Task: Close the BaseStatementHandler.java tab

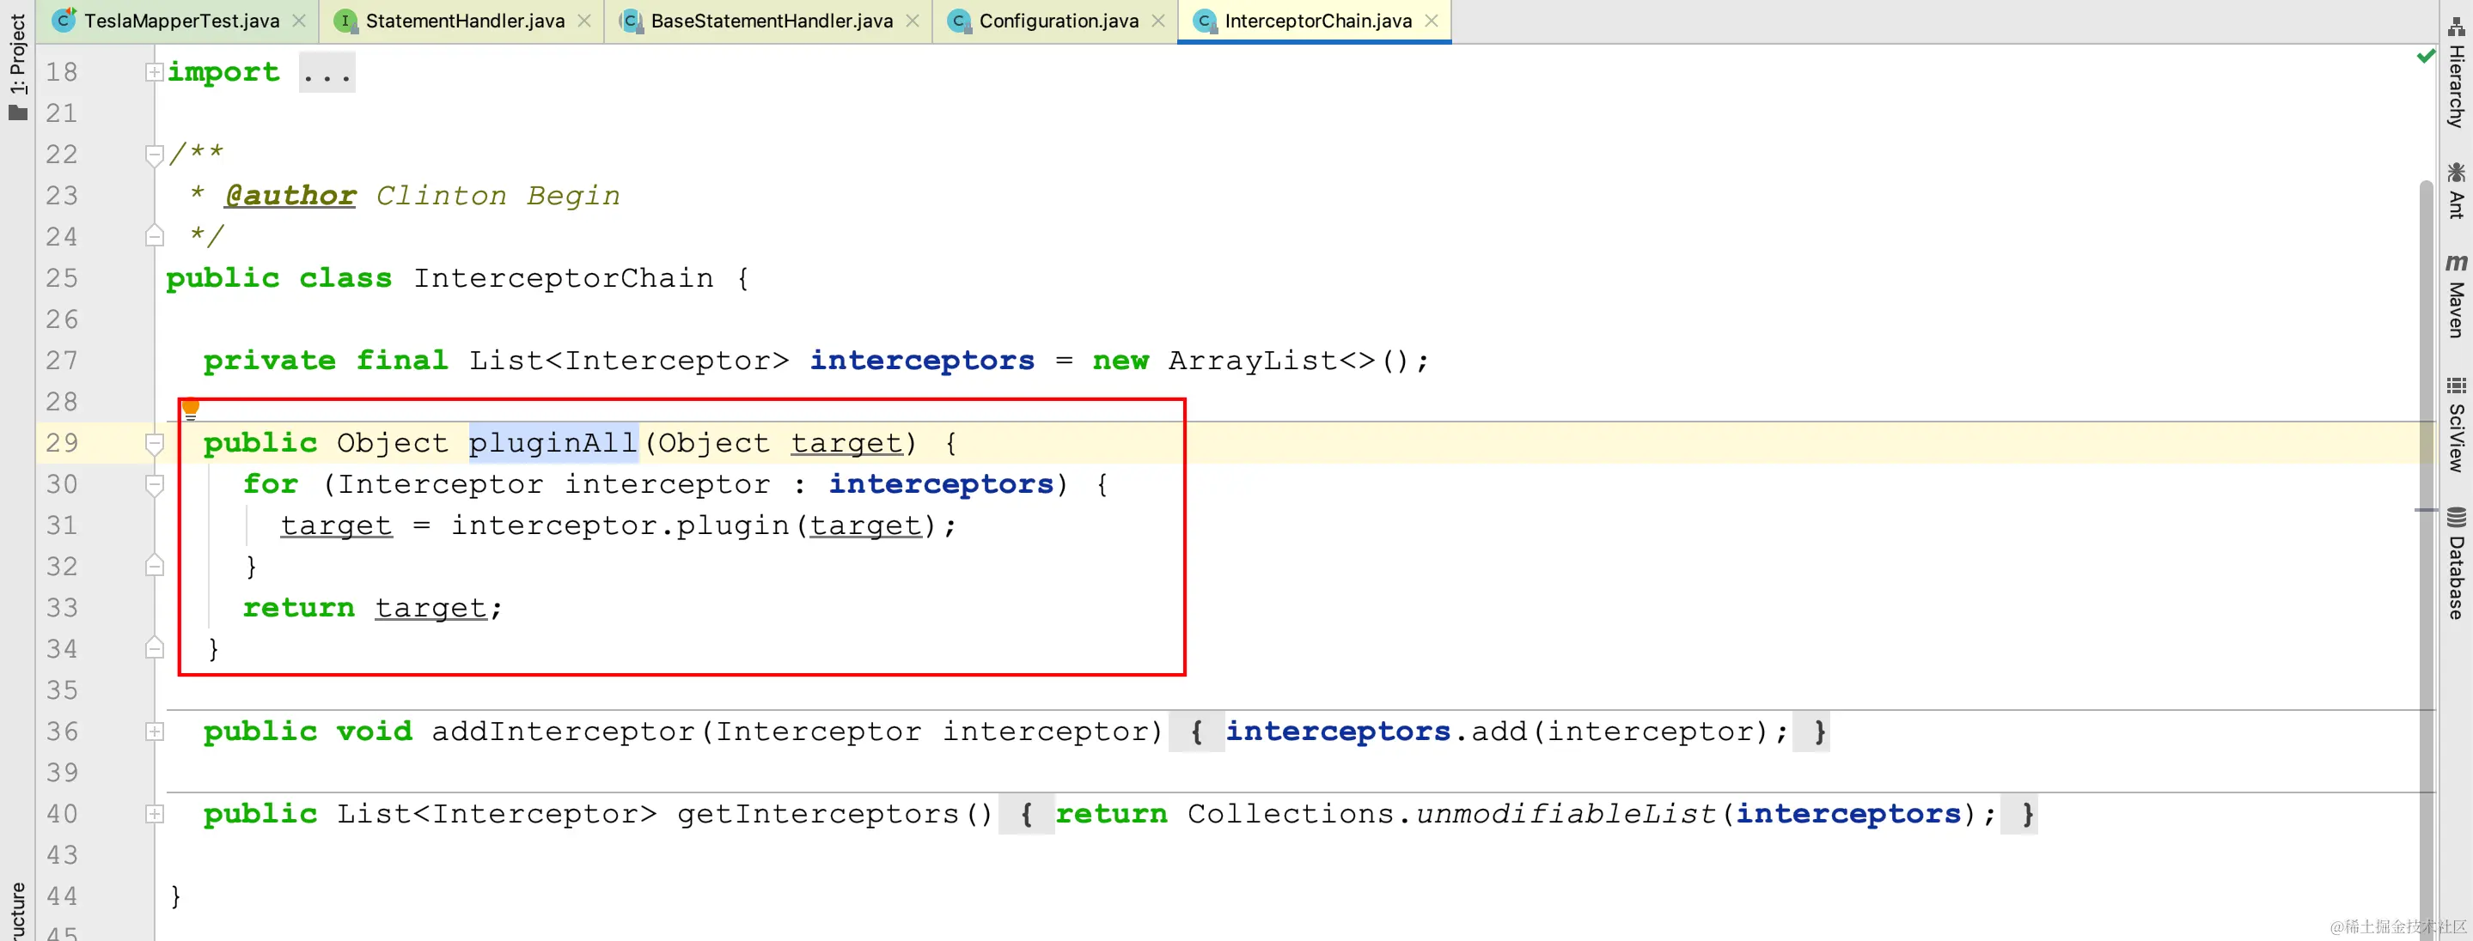Action: pyautogui.click(x=912, y=21)
